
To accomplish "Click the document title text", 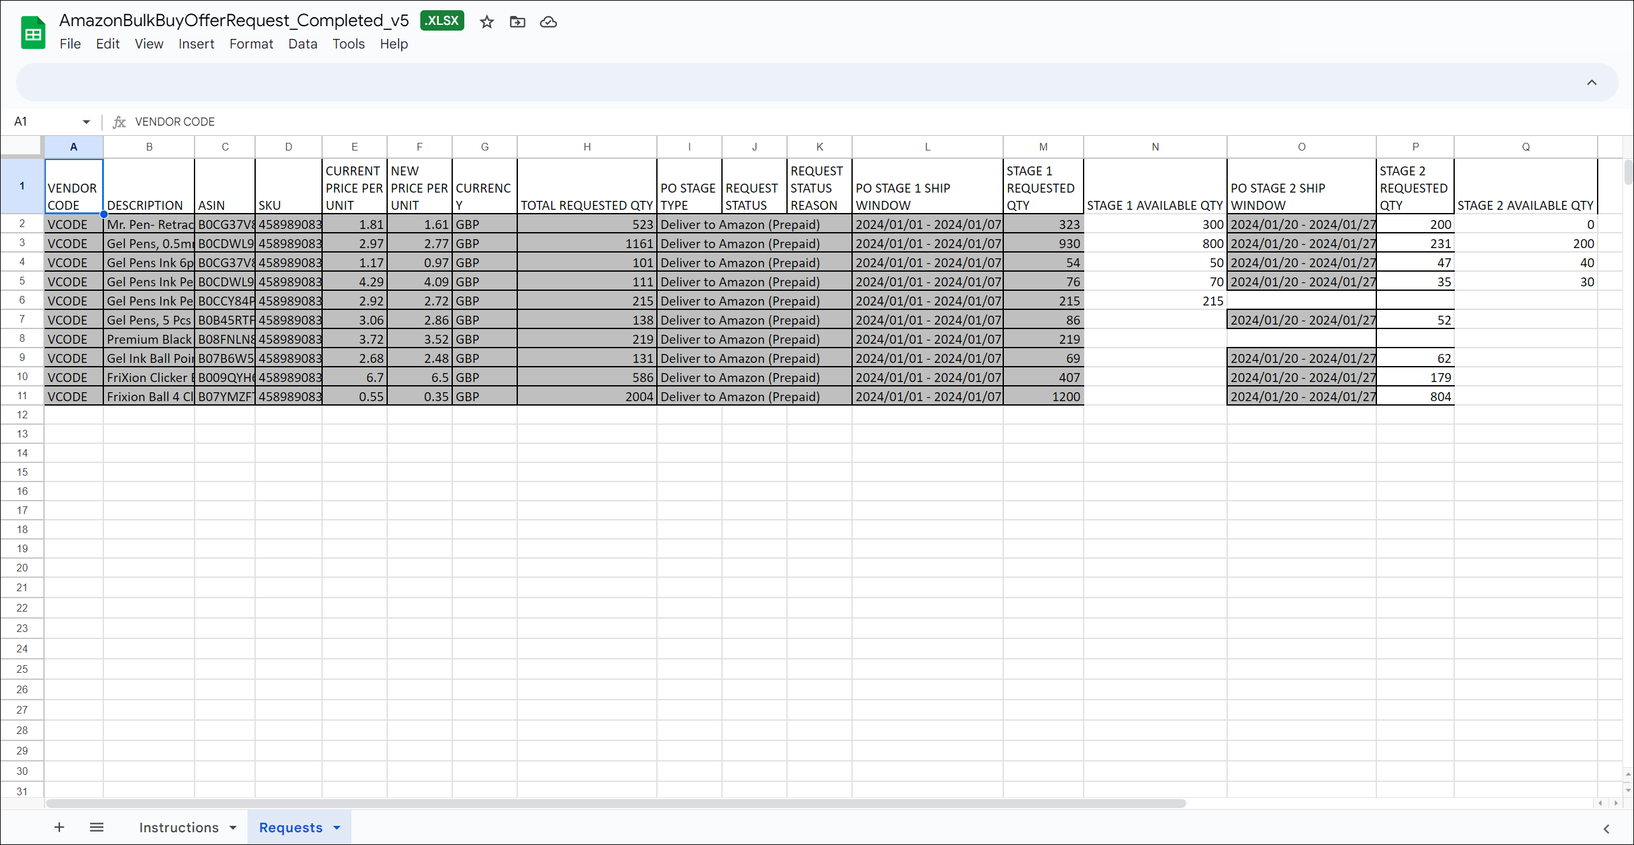I will [233, 20].
